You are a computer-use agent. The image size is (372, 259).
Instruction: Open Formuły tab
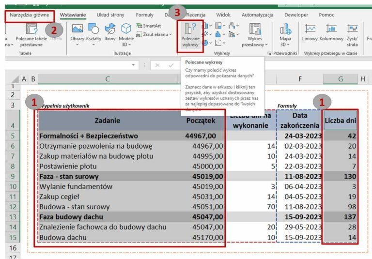(x=145, y=15)
